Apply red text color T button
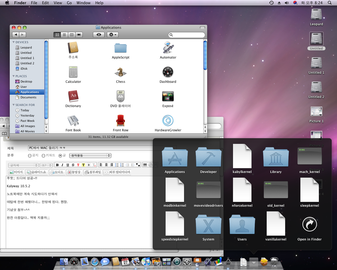The width and height of the screenshot is (337, 270). click(78, 165)
